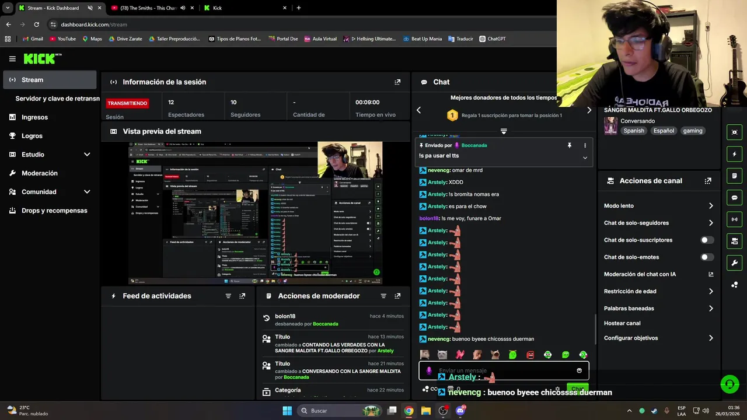Toggle Chat de solo-suscriptores switch
Viewport: 747px width, 420px height.
[707, 240]
